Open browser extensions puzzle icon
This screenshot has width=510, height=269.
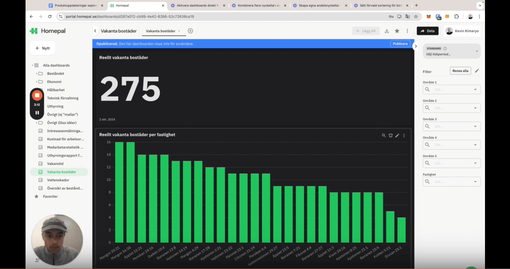click(x=457, y=17)
